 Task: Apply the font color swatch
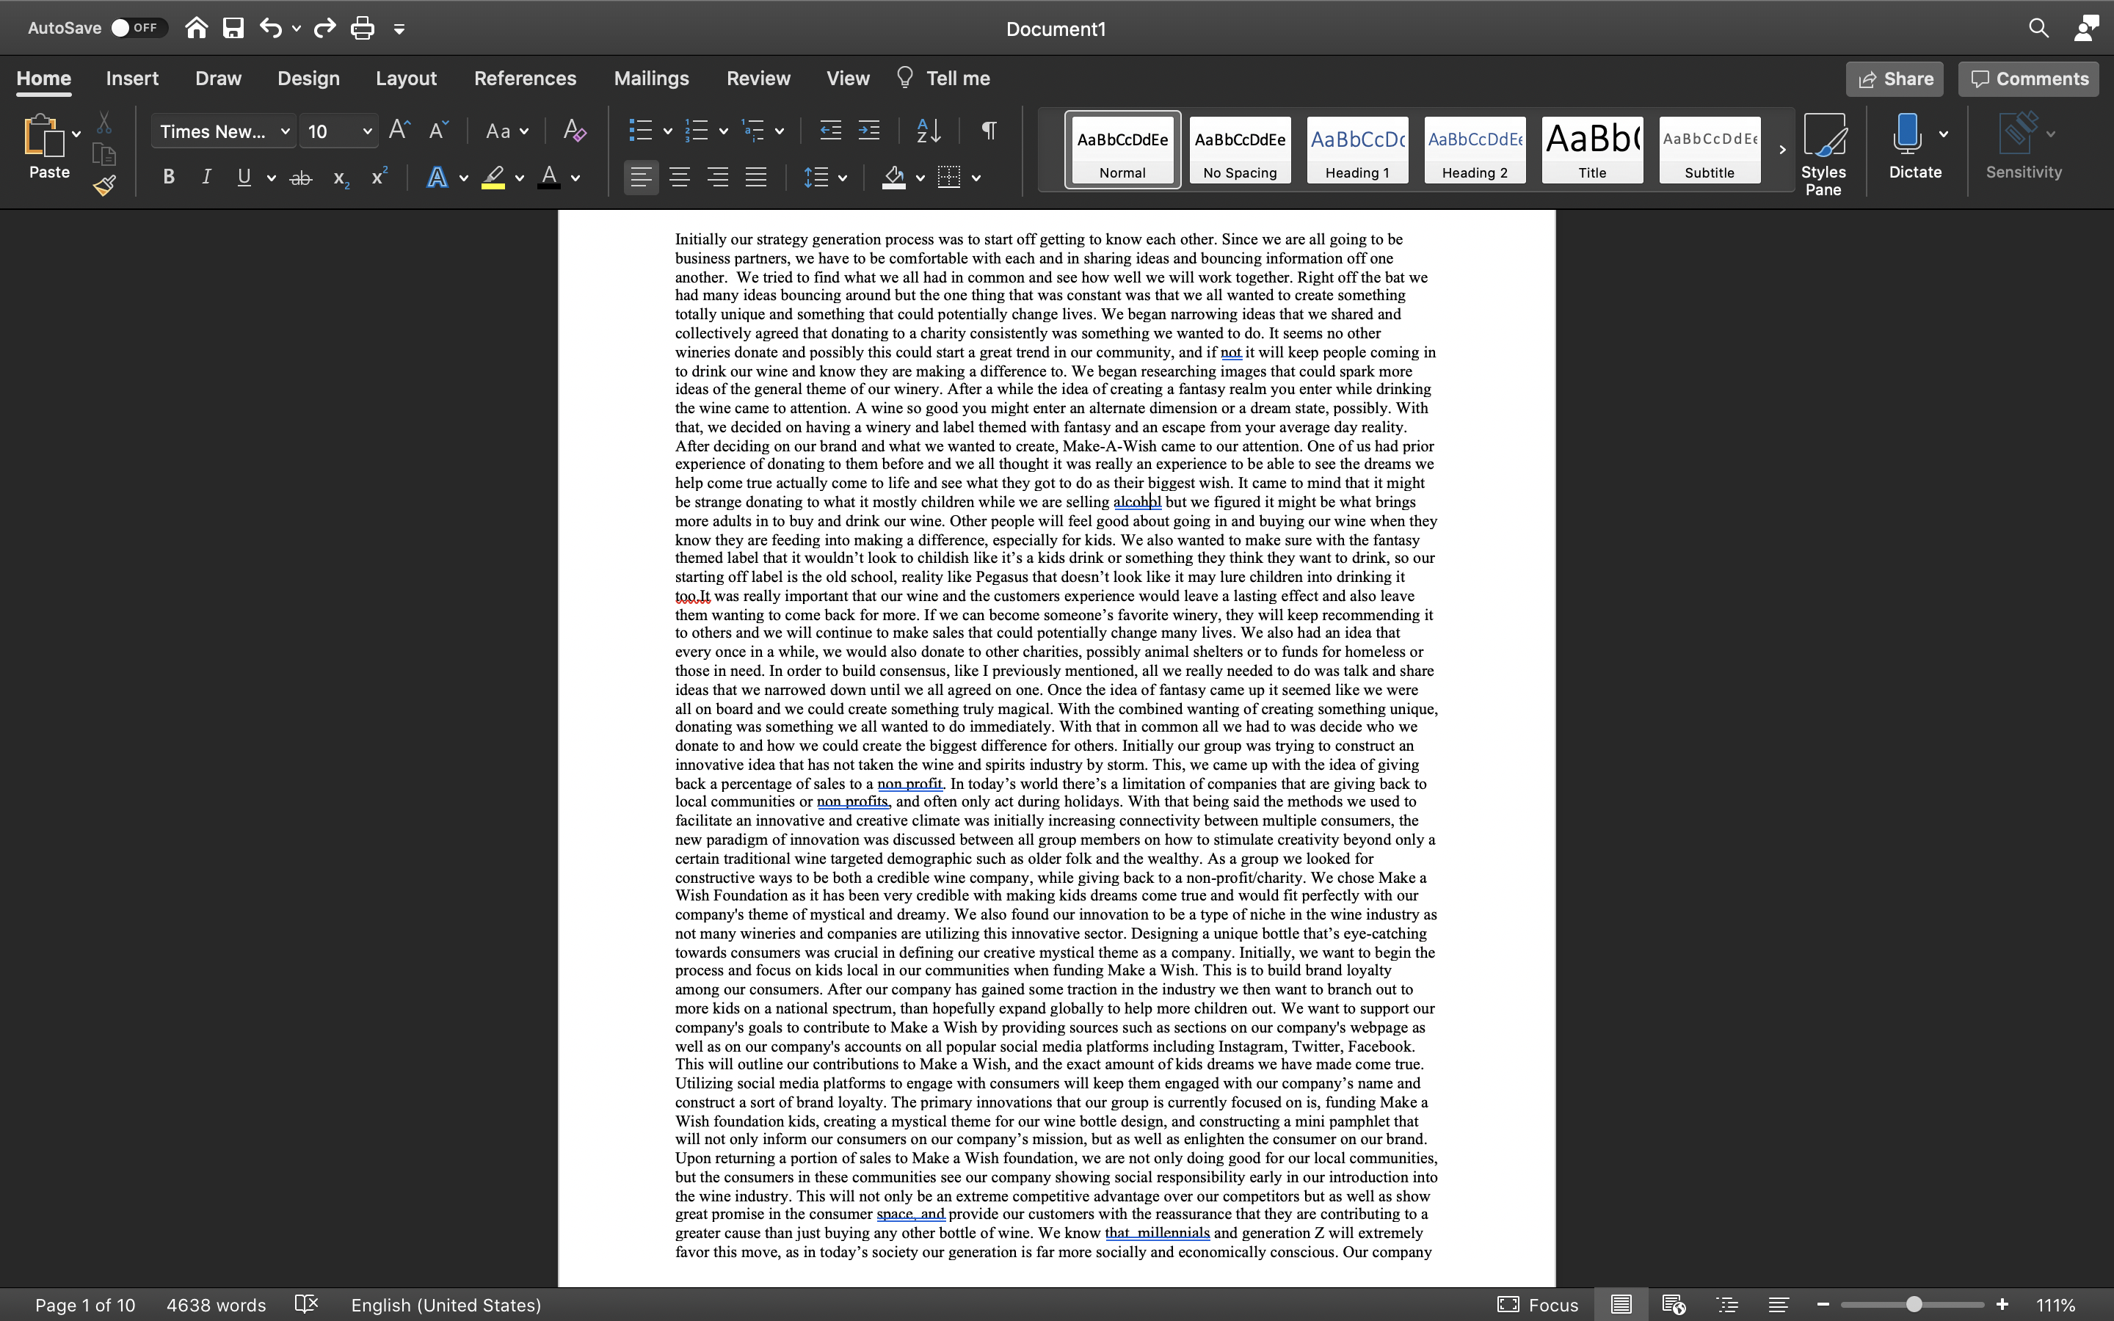click(x=548, y=178)
